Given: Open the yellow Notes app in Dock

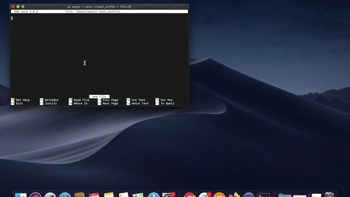Looking at the screenshot, I should point(109,195).
